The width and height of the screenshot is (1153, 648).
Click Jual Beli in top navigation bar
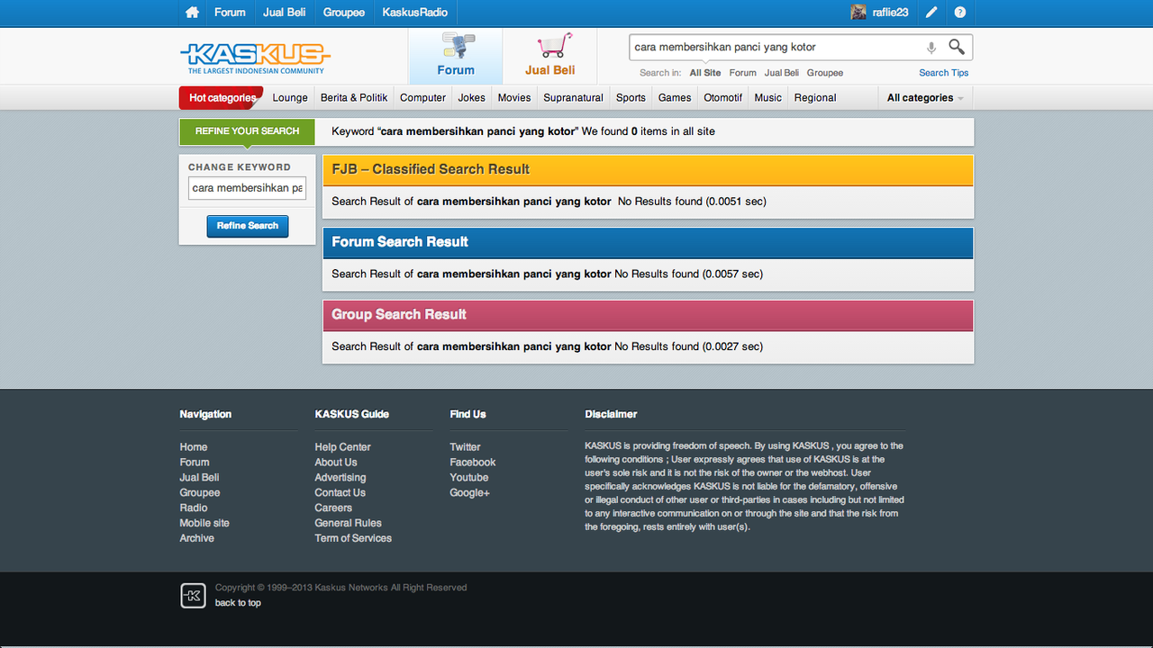(x=285, y=13)
